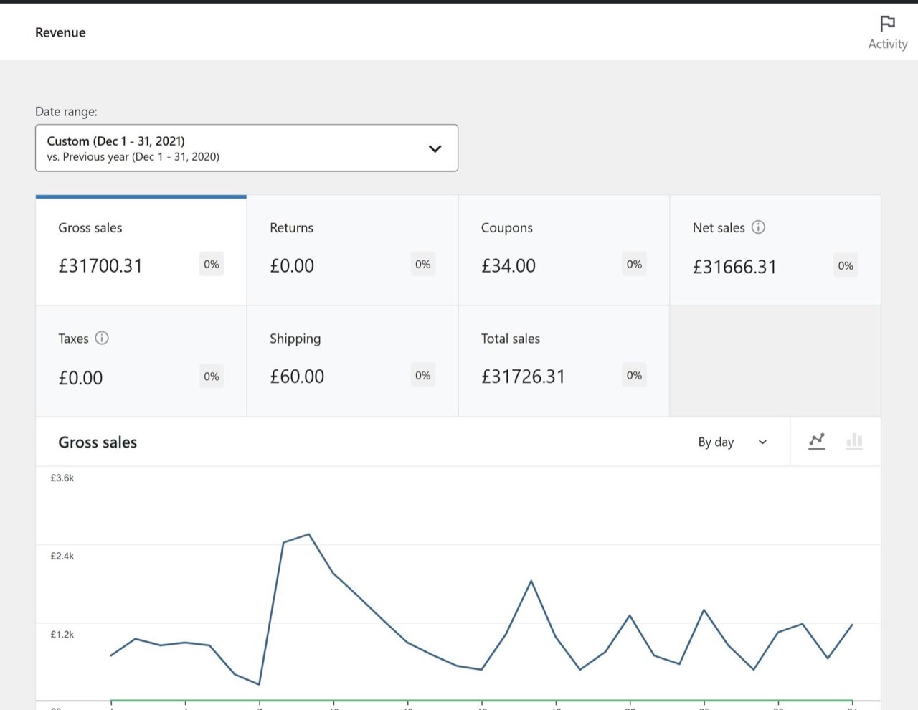Open the Activity flag panel

pyautogui.click(x=887, y=33)
